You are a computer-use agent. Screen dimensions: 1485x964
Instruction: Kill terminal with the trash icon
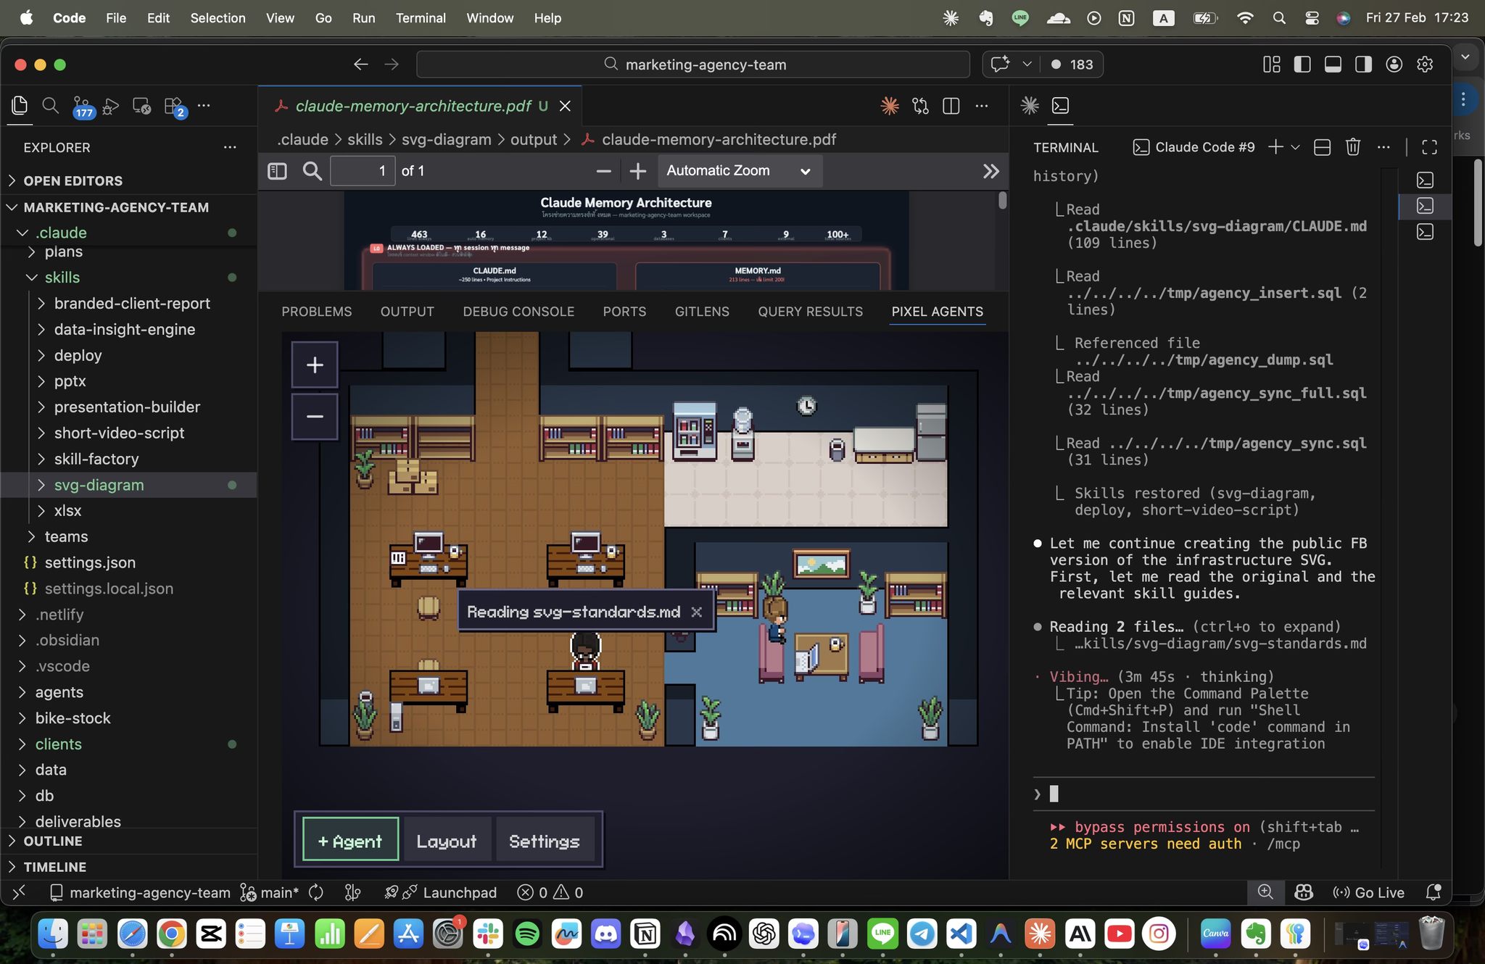click(x=1352, y=147)
